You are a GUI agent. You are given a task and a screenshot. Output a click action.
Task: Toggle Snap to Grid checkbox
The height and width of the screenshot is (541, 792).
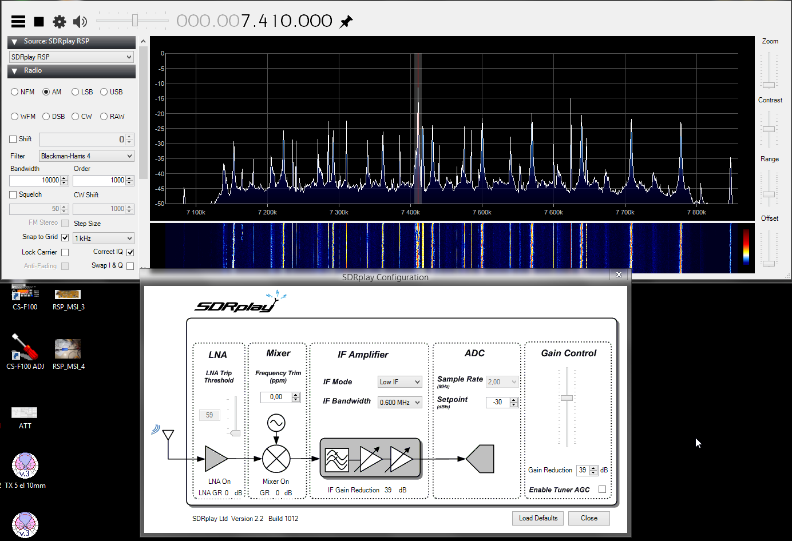pos(65,237)
